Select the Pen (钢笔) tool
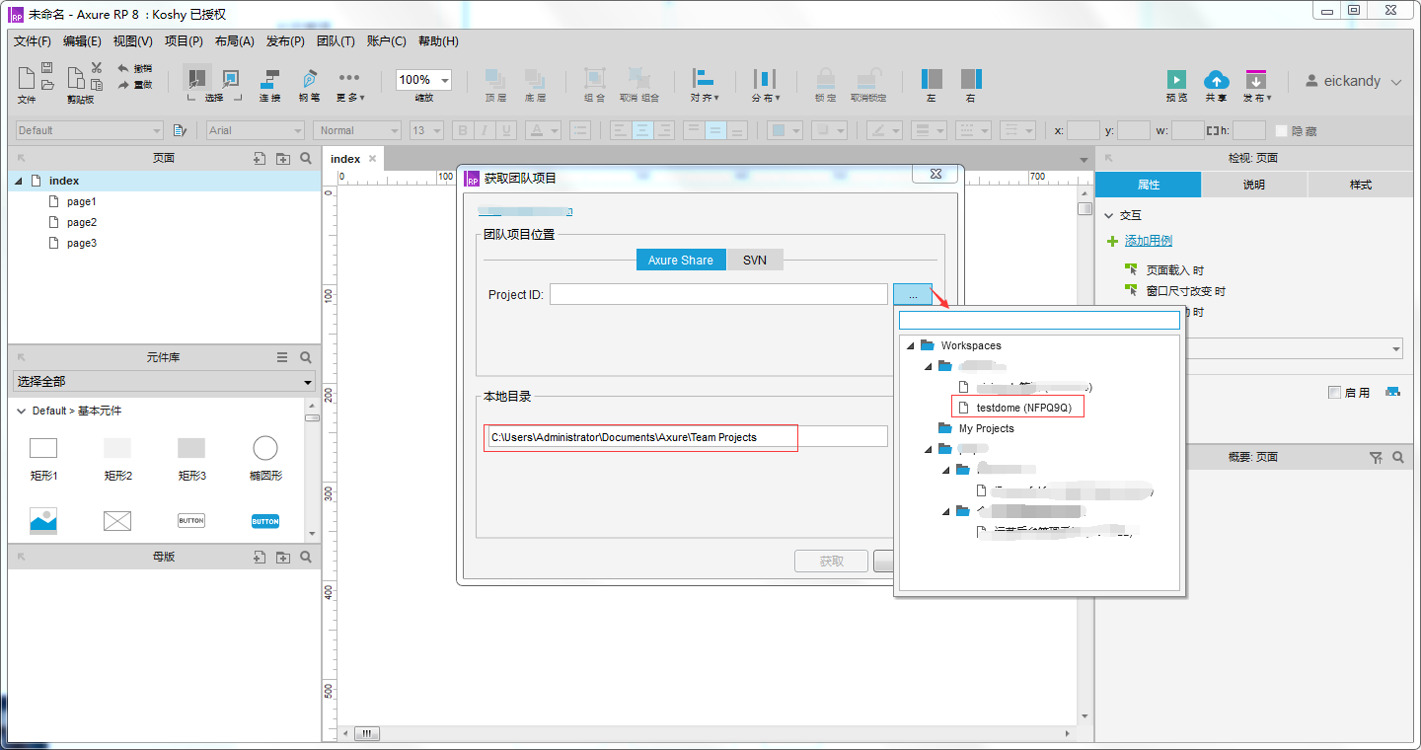The height and width of the screenshot is (750, 1421). point(310,79)
